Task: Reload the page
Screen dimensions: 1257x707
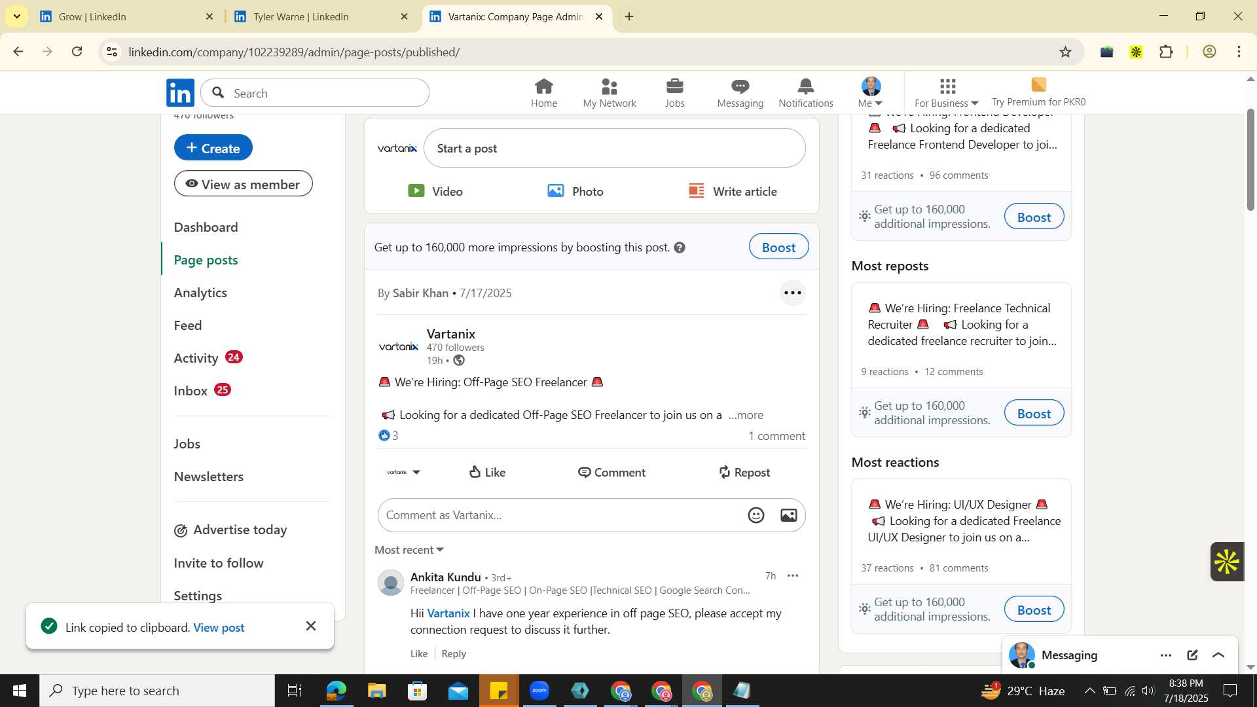Action: click(77, 52)
